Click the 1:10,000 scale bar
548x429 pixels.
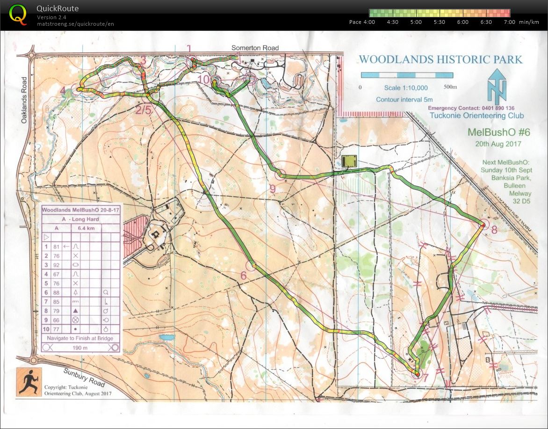coord(406,75)
